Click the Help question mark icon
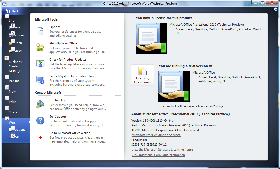Screen dimensions: 280x169 point(276,9)
